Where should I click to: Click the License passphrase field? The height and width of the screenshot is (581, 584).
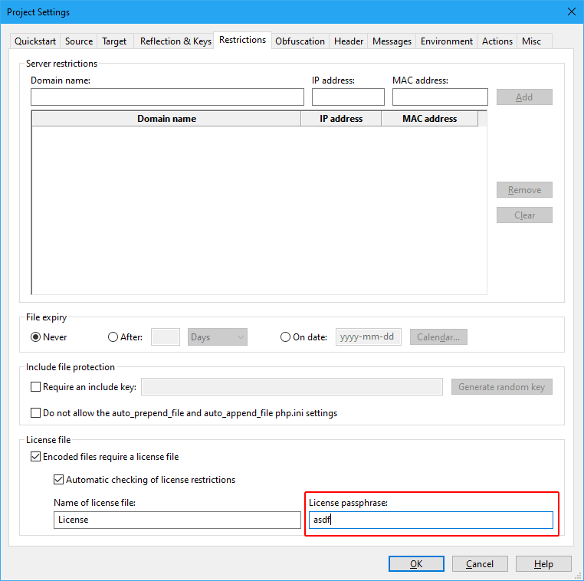pos(432,520)
